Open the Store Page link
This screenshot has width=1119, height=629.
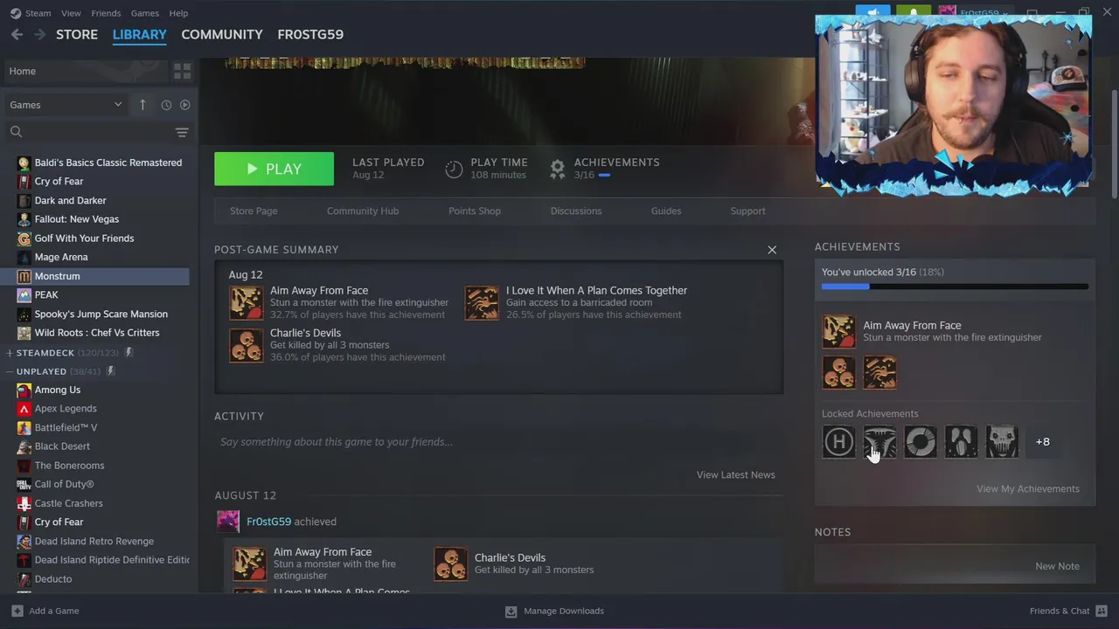click(254, 211)
